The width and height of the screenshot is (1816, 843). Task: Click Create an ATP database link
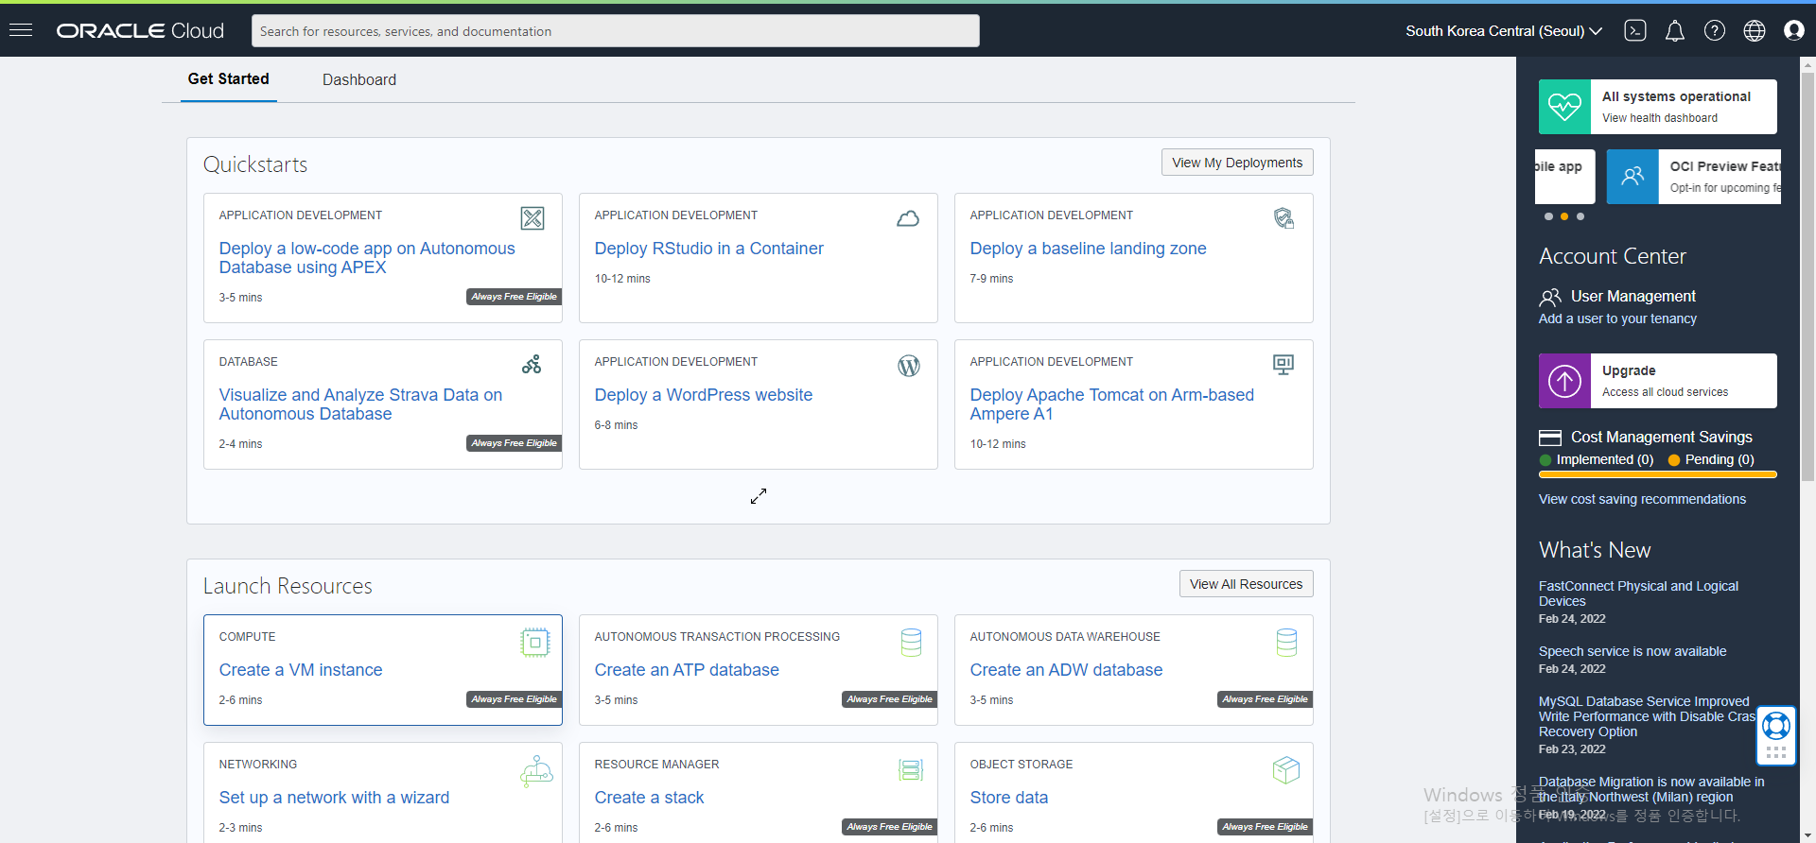click(x=687, y=670)
